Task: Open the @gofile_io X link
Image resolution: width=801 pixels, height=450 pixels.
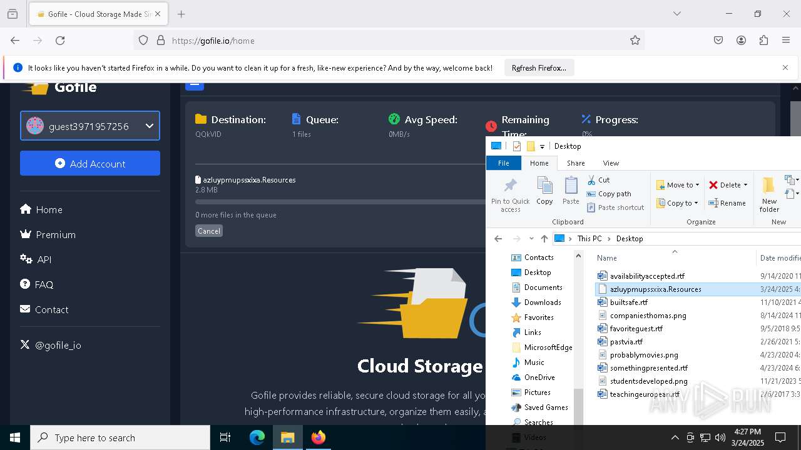Action: click(51, 345)
